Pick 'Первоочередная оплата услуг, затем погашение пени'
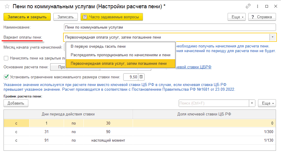Image resolution: width=281 pixels, height=154 pixels. coord(119,63)
